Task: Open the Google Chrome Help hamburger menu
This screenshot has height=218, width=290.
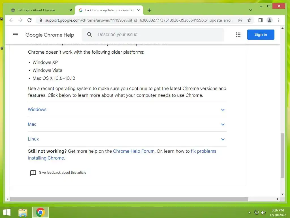Action: click(x=15, y=35)
